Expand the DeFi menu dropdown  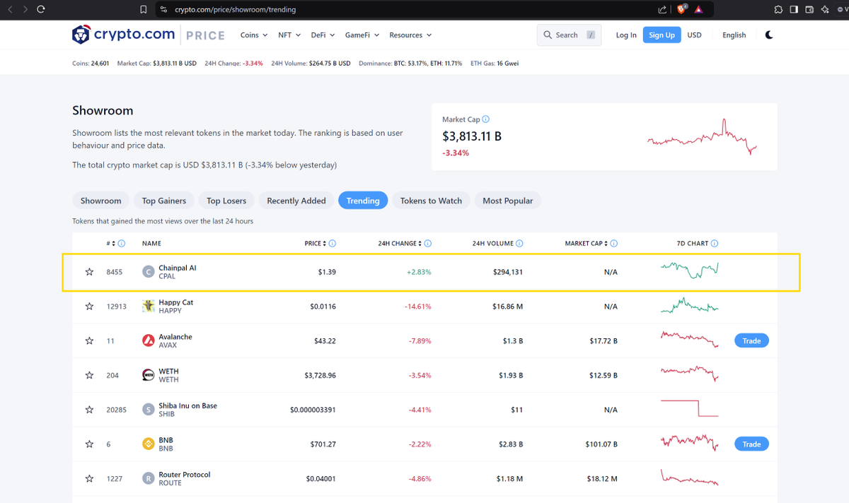(x=323, y=35)
